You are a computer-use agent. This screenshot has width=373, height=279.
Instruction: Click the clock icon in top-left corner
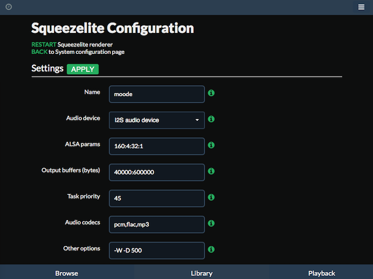pos(9,7)
